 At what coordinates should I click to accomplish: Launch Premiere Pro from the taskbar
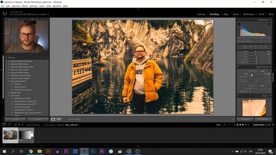pyautogui.click(x=66, y=151)
